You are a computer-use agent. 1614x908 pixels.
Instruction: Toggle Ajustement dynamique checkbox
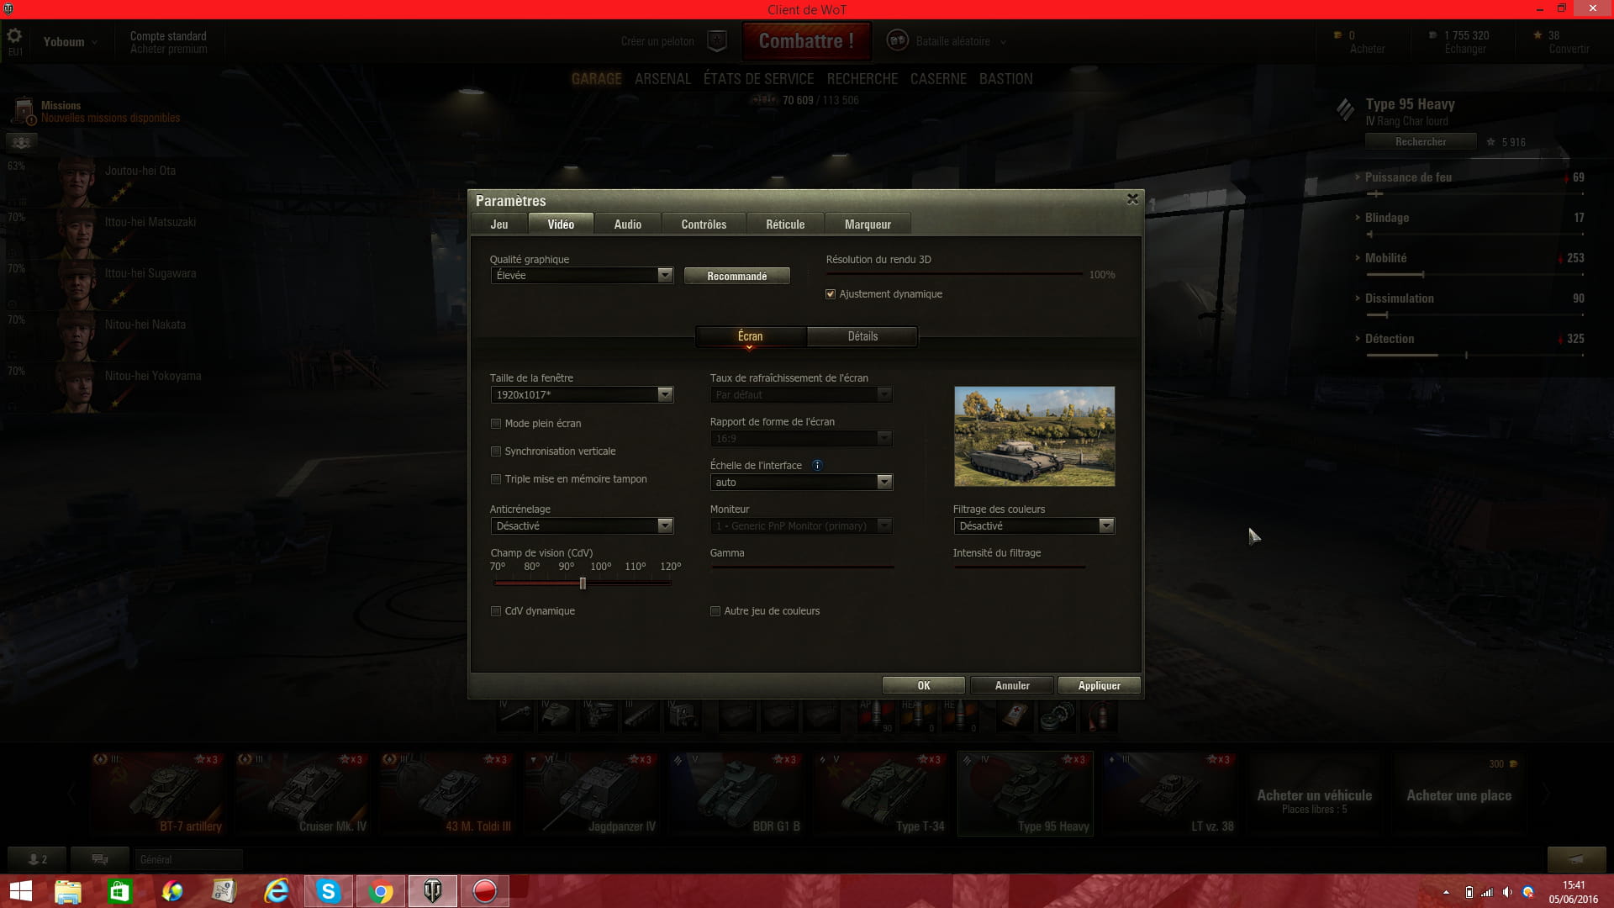[x=831, y=294]
